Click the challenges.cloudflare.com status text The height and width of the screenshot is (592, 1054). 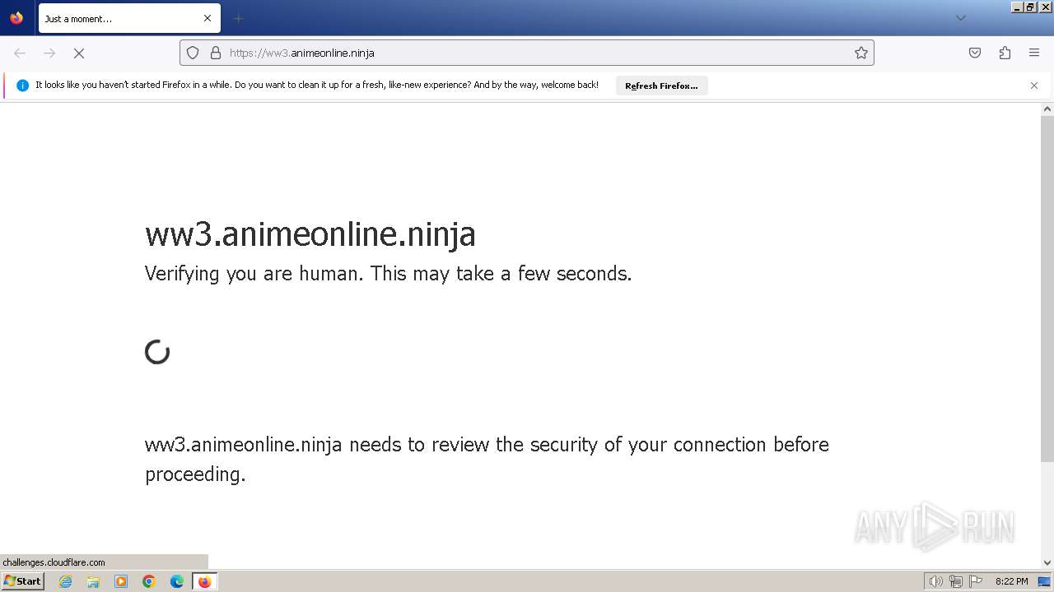pos(54,562)
